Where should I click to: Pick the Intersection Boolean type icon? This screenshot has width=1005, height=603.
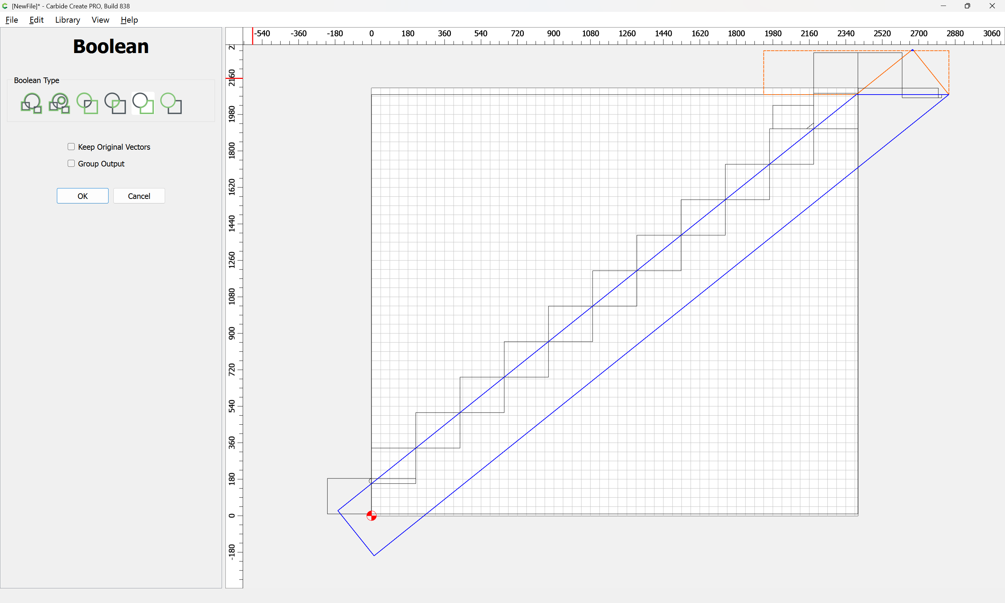click(x=115, y=103)
